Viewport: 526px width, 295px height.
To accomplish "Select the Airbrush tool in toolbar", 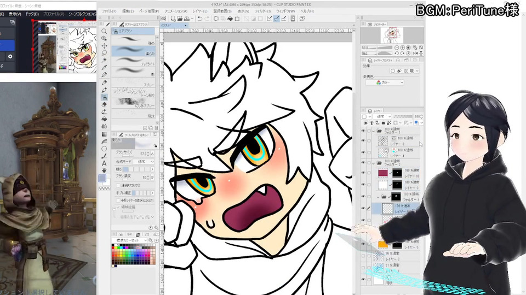I will (104, 97).
